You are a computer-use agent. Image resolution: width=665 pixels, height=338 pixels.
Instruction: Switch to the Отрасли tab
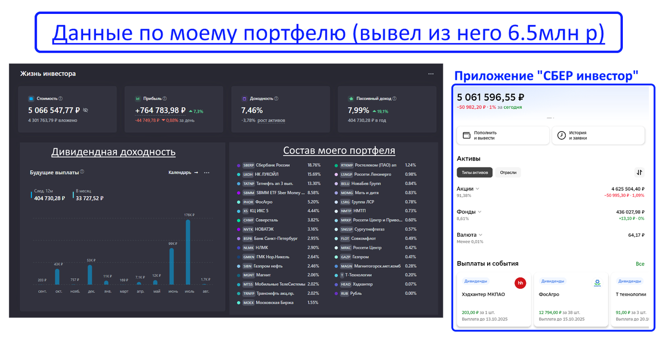point(508,173)
